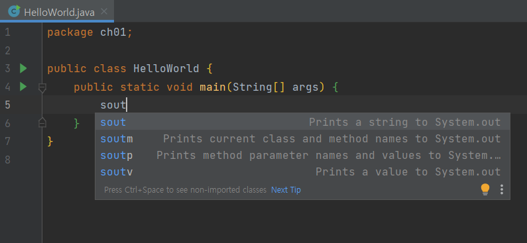The image size is (527, 243).
Task: Collapse the method at the line 6 fold end marker
Action: coord(42,123)
